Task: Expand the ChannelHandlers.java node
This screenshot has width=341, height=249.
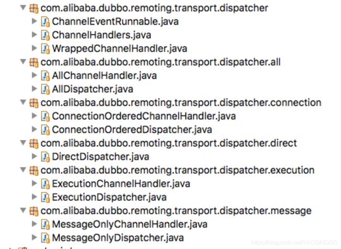Action: [x=34, y=35]
